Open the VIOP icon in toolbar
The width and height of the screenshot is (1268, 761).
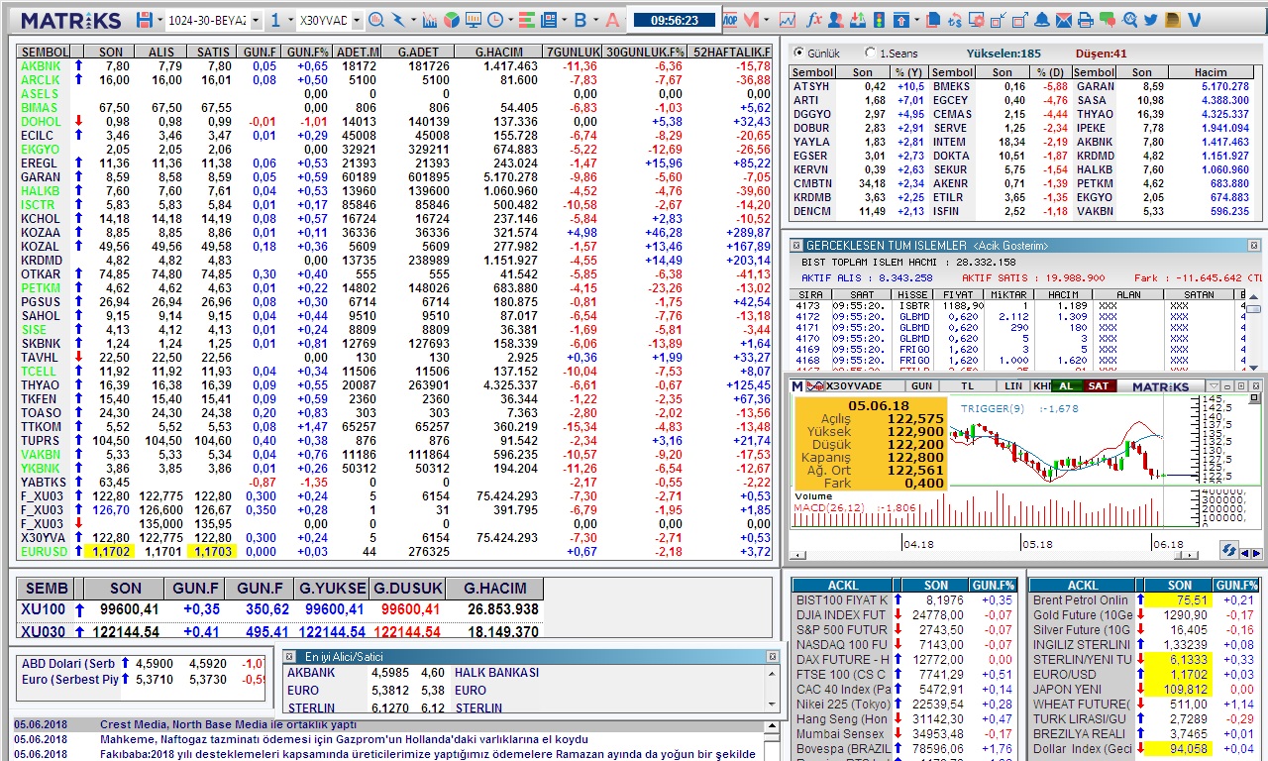click(729, 20)
